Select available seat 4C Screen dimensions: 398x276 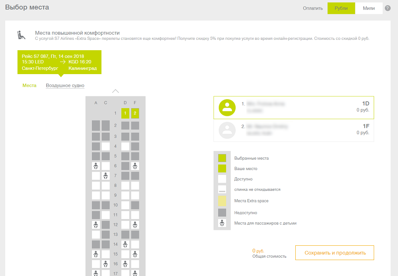click(x=105, y=146)
